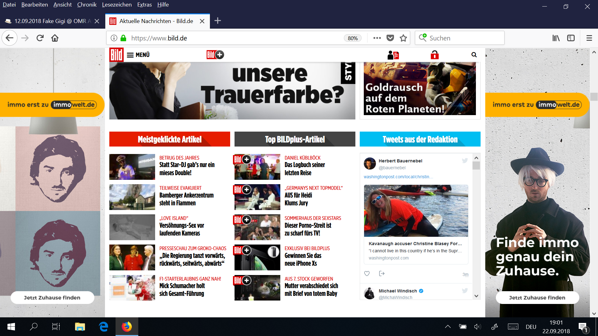Open the BILDplus icon in header
Image resolution: width=598 pixels, height=336 pixels.
pyautogui.click(x=215, y=55)
